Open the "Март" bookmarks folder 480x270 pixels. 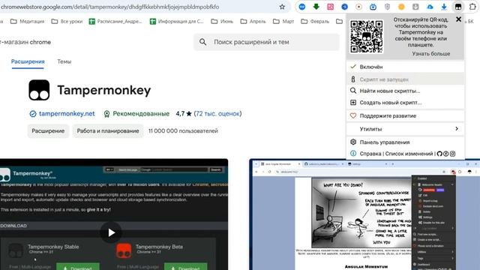[x=283, y=22]
